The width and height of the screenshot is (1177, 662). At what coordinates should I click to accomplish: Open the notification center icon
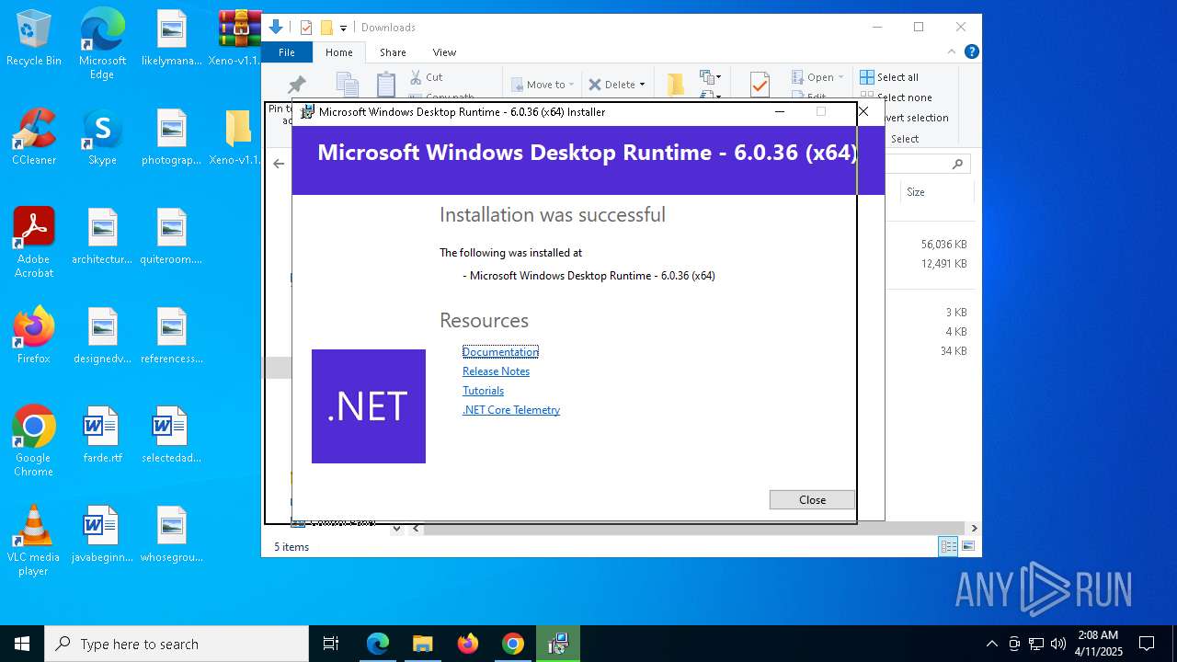[1147, 644]
